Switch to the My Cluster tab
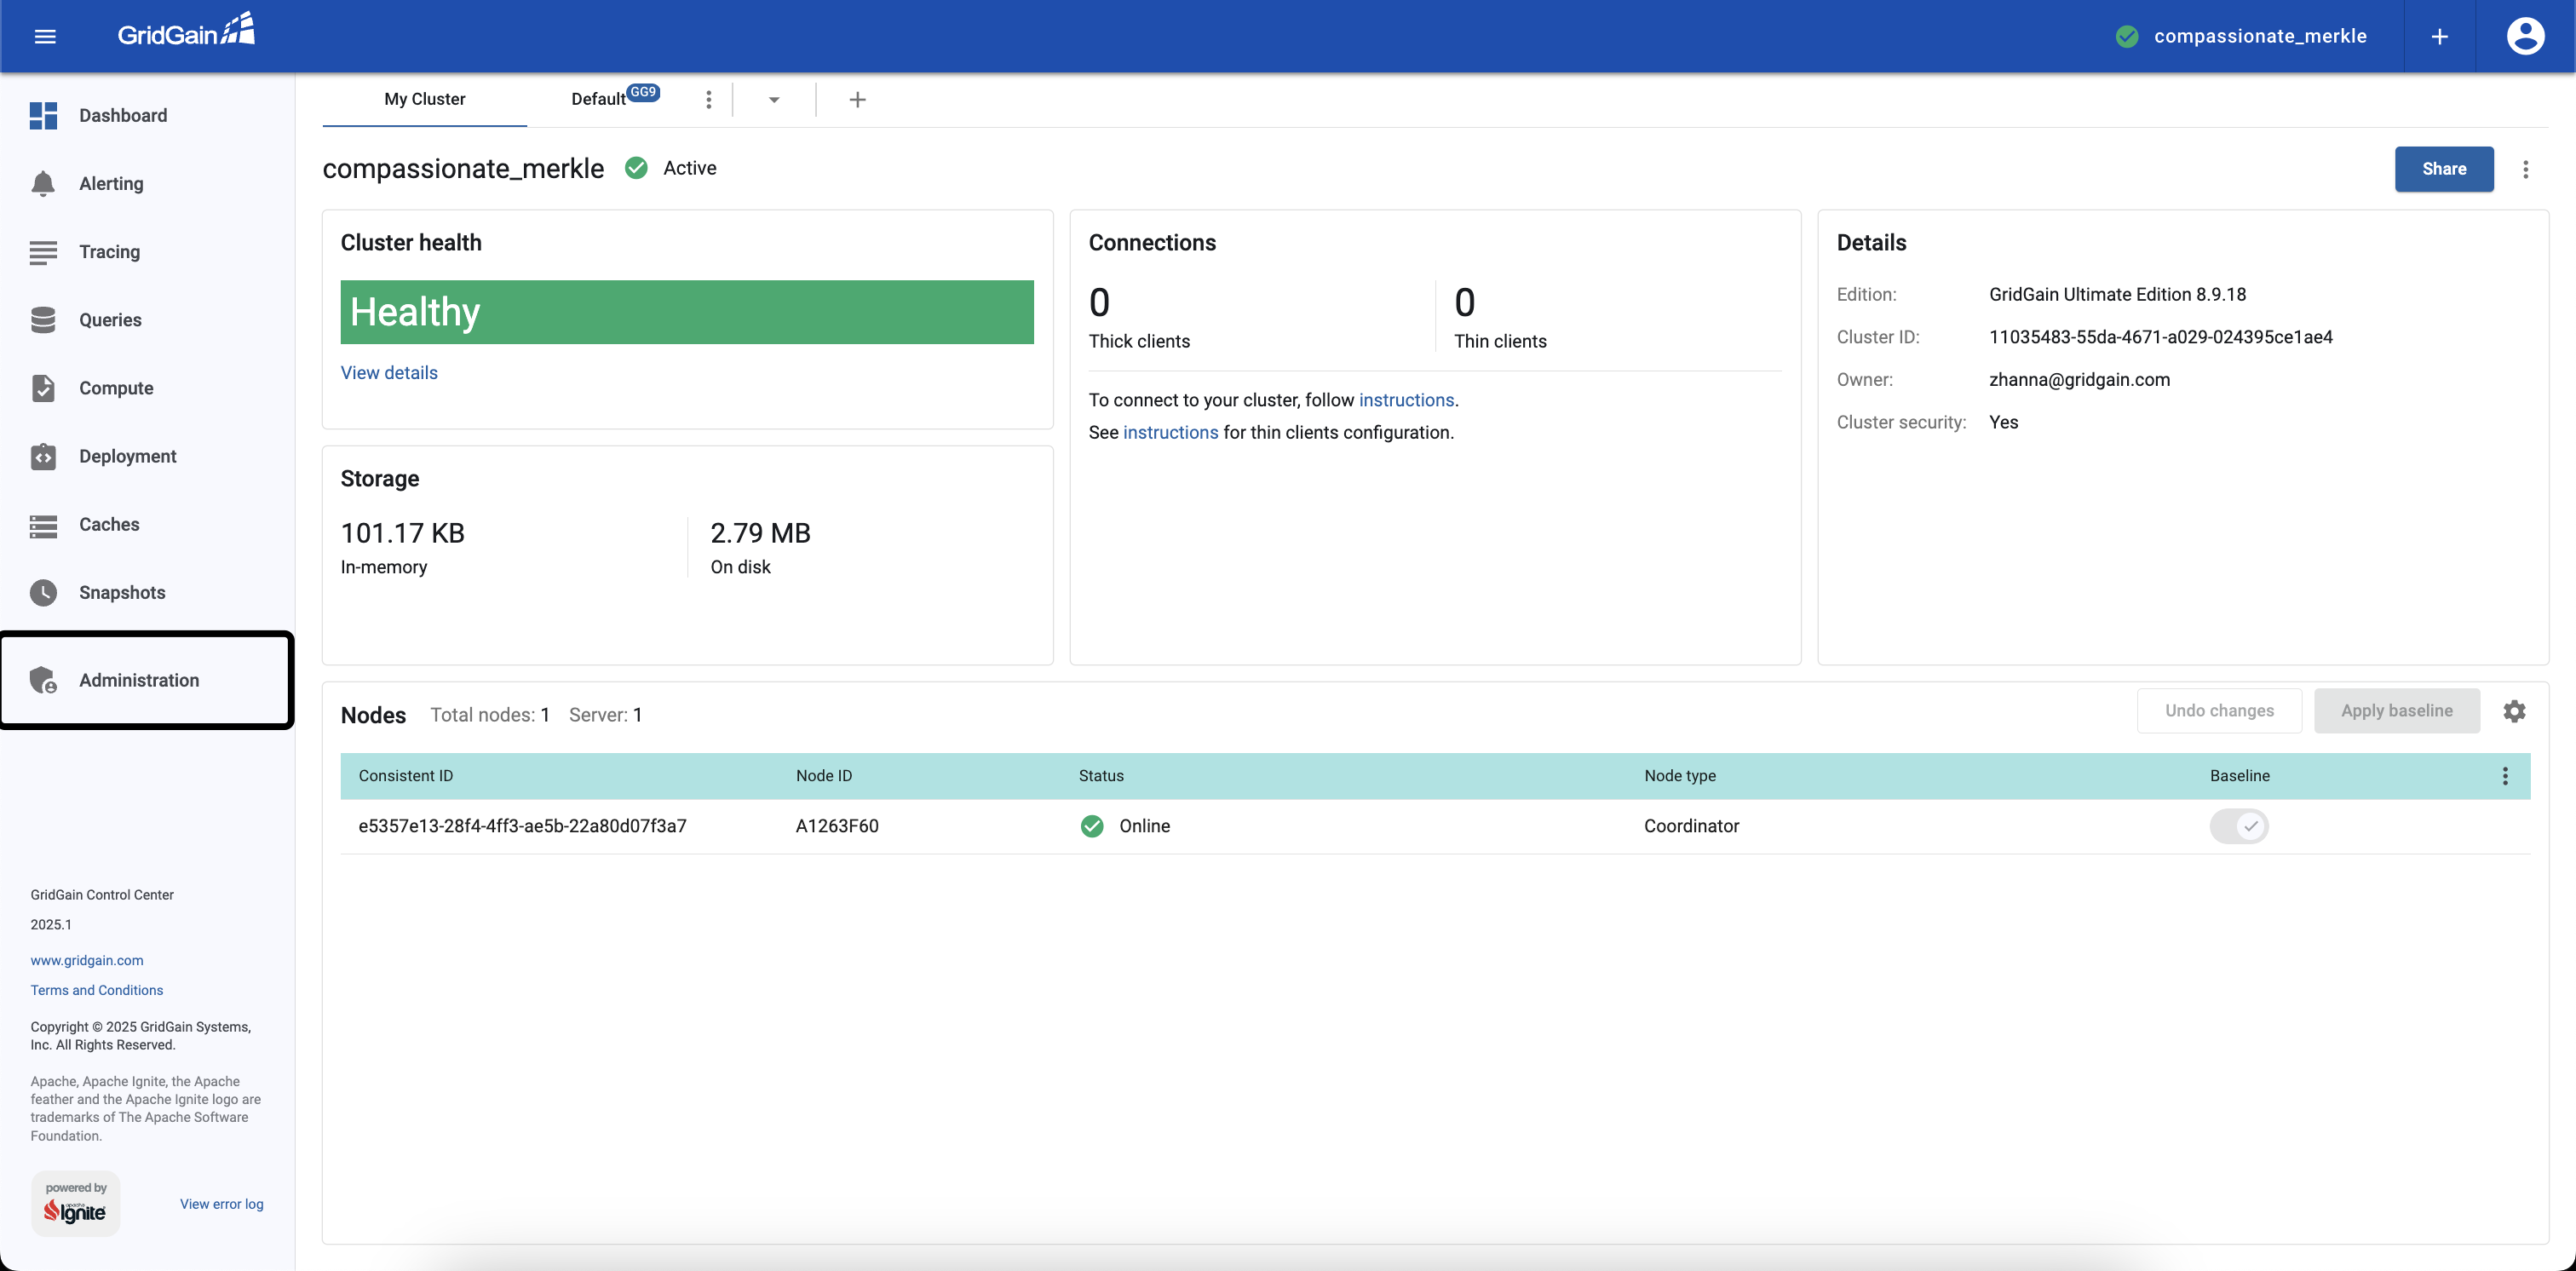Image resolution: width=2576 pixels, height=1271 pixels. click(x=425, y=99)
